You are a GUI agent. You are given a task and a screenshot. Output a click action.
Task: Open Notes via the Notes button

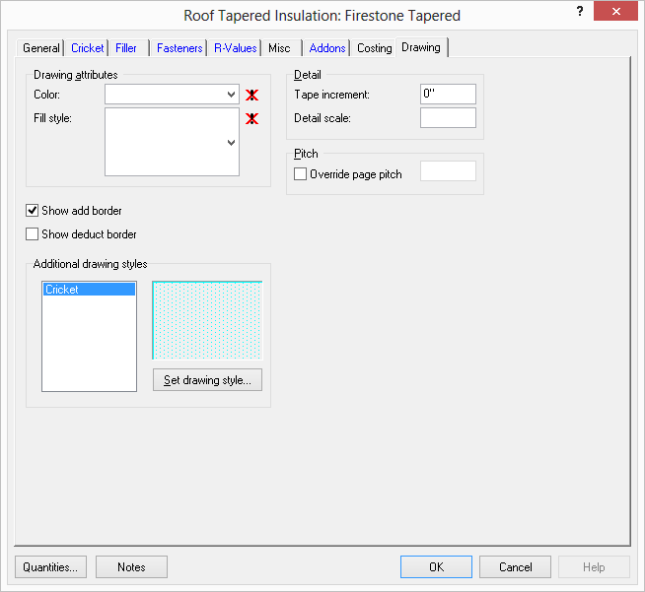tap(131, 567)
